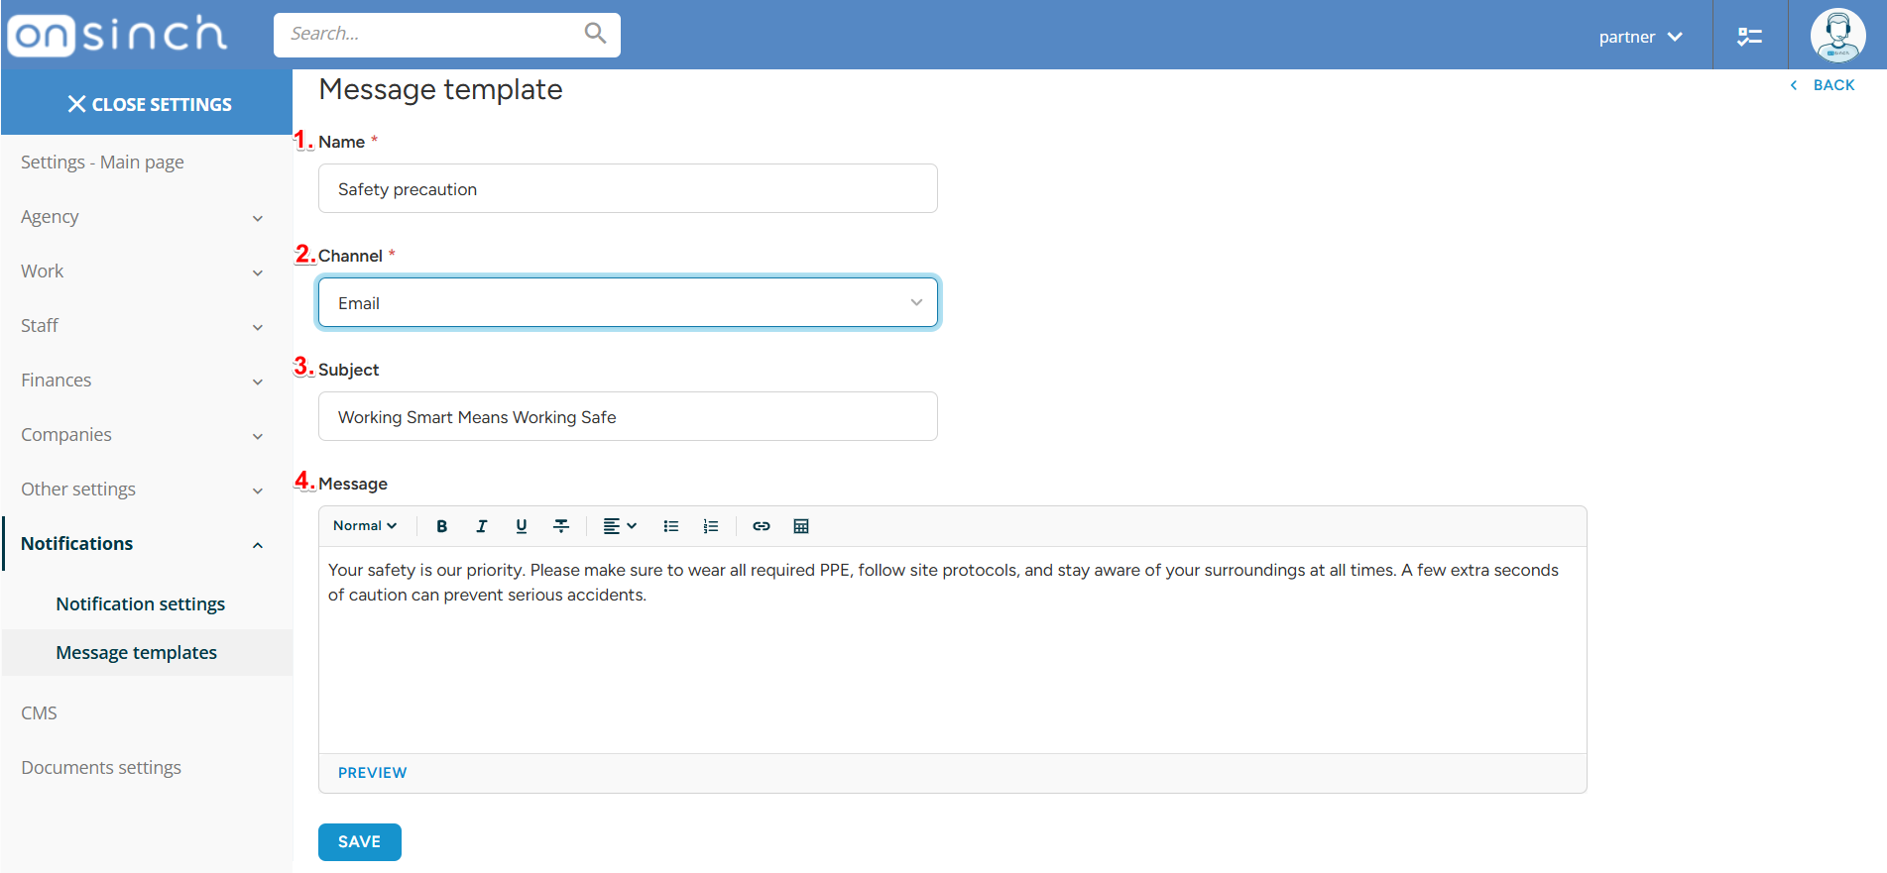Click the search magnifier icon
This screenshot has width=1887, height=873.
point(595,33)
